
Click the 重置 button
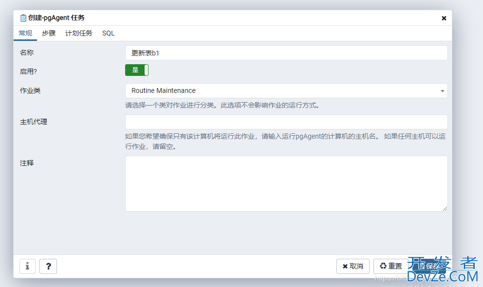[391, 266]
